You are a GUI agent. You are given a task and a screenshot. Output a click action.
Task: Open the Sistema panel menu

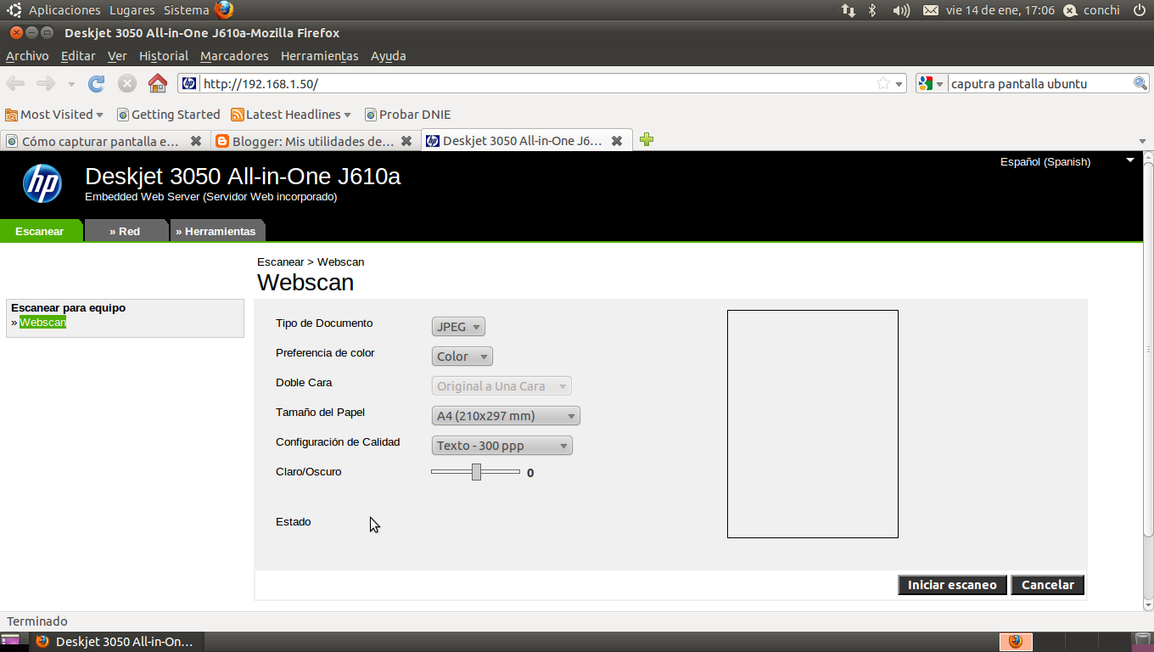point(186,10)
